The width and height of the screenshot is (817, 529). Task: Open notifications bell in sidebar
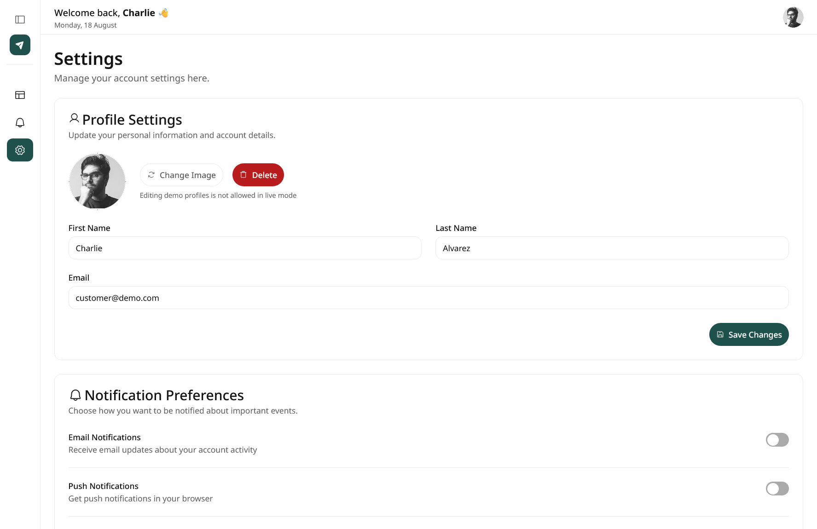(20, 123)
